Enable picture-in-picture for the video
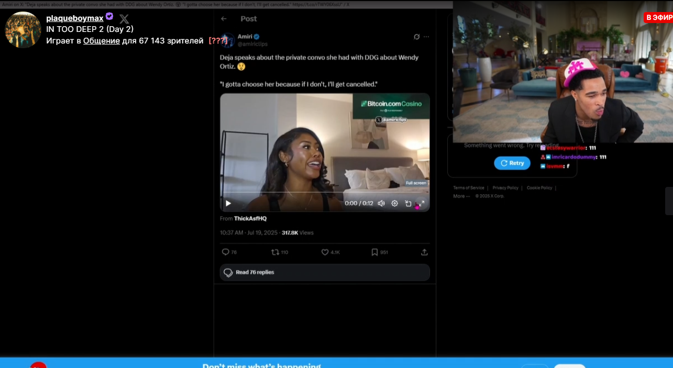 click(x=408, y=203)
